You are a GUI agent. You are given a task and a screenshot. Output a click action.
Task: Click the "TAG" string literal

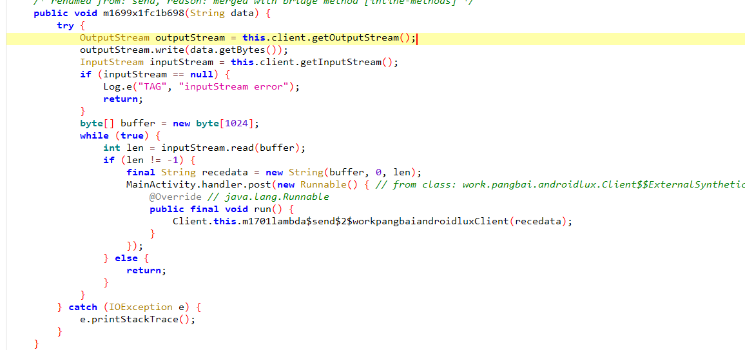coord(155,86)
